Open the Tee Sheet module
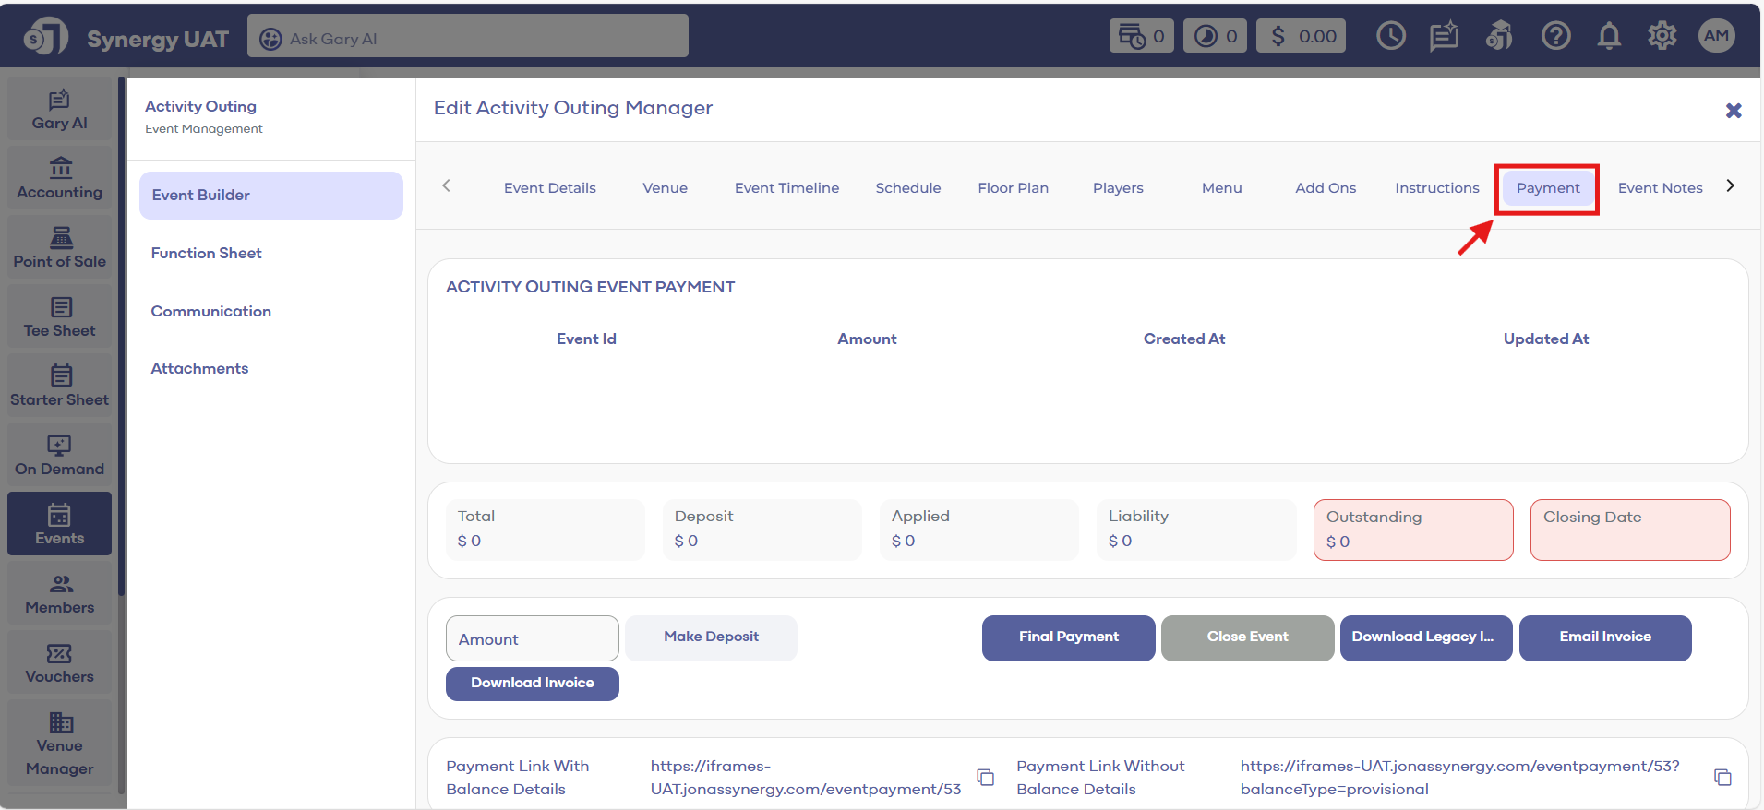 59,317
